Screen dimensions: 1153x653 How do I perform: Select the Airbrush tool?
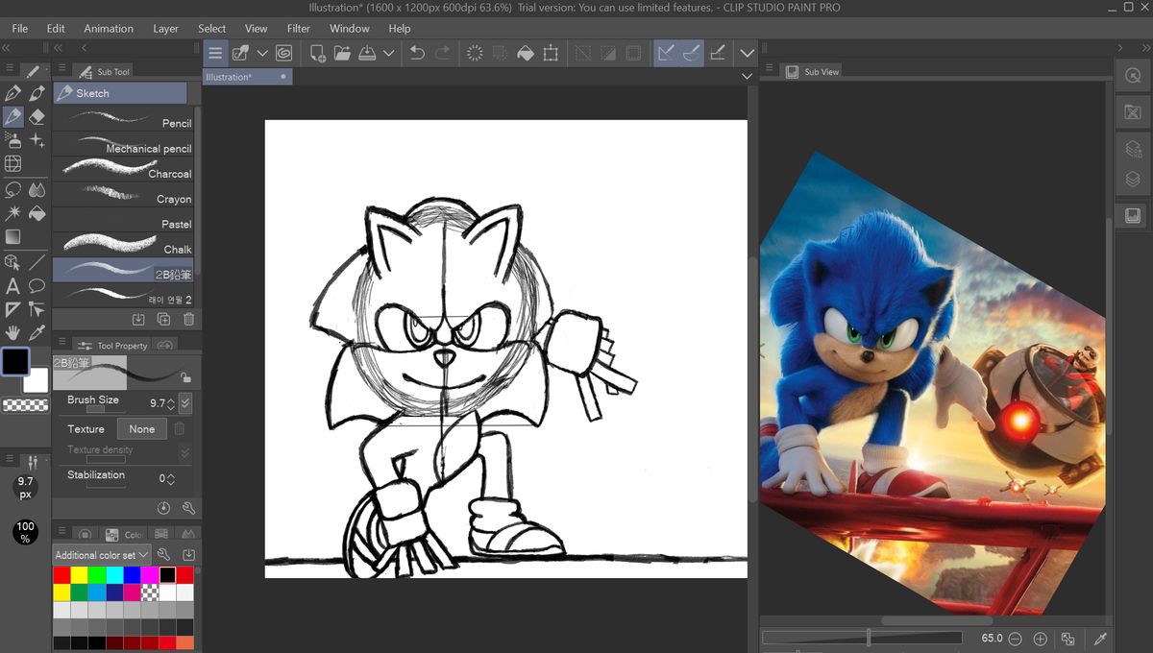pos(12,140)
